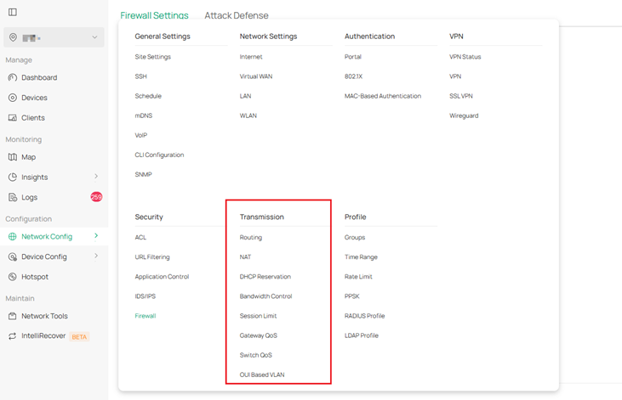Open Portal under Authentication
Image resolution: width=622 pixels, height=400 pixels.
click(352, 57)
